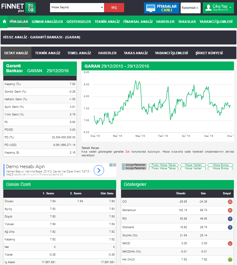Click the FINNET 2000 plus logo
This screenshot has height=265, width=237.
[18, 8]
